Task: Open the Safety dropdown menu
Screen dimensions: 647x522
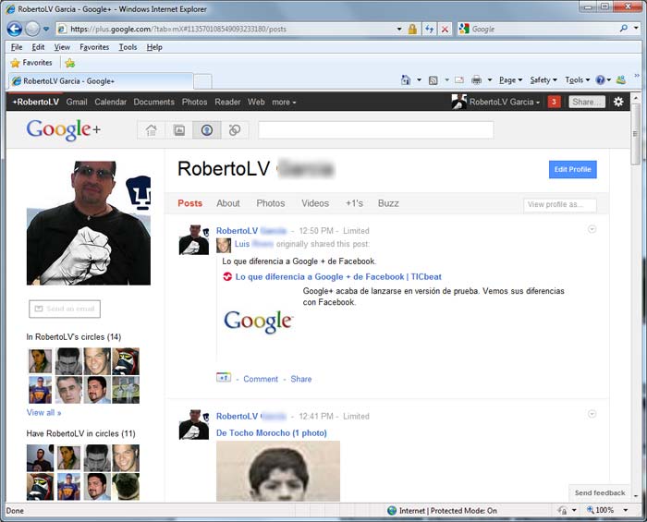Action: 543,80
